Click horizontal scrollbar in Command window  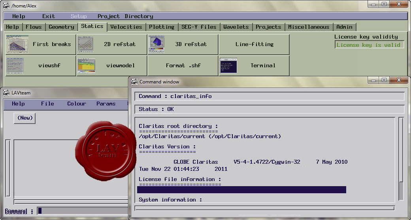tap(265, 208)
